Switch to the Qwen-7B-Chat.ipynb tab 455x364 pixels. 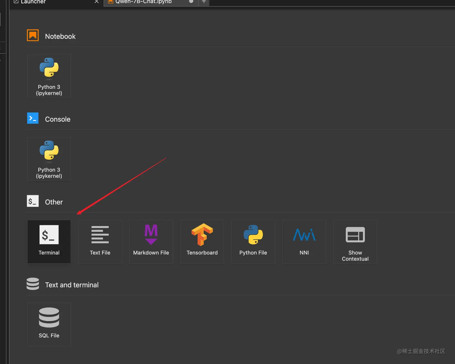pos(144,2)
